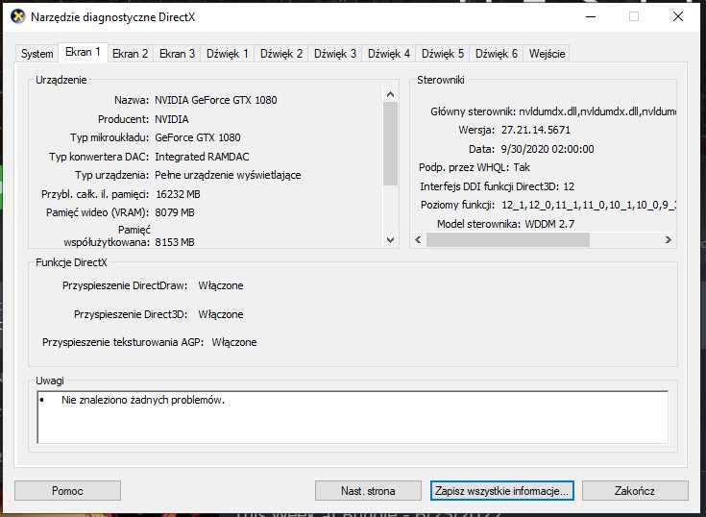This screenshot has width=706, height=517.
Task: Select the Ekran 1 tab
Action: pos(83,52)
